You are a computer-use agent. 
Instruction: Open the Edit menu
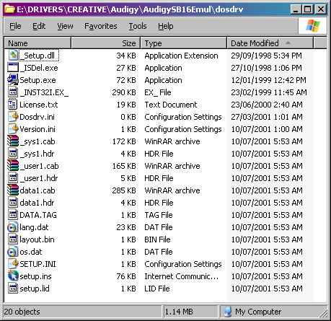tap(39, 26)
